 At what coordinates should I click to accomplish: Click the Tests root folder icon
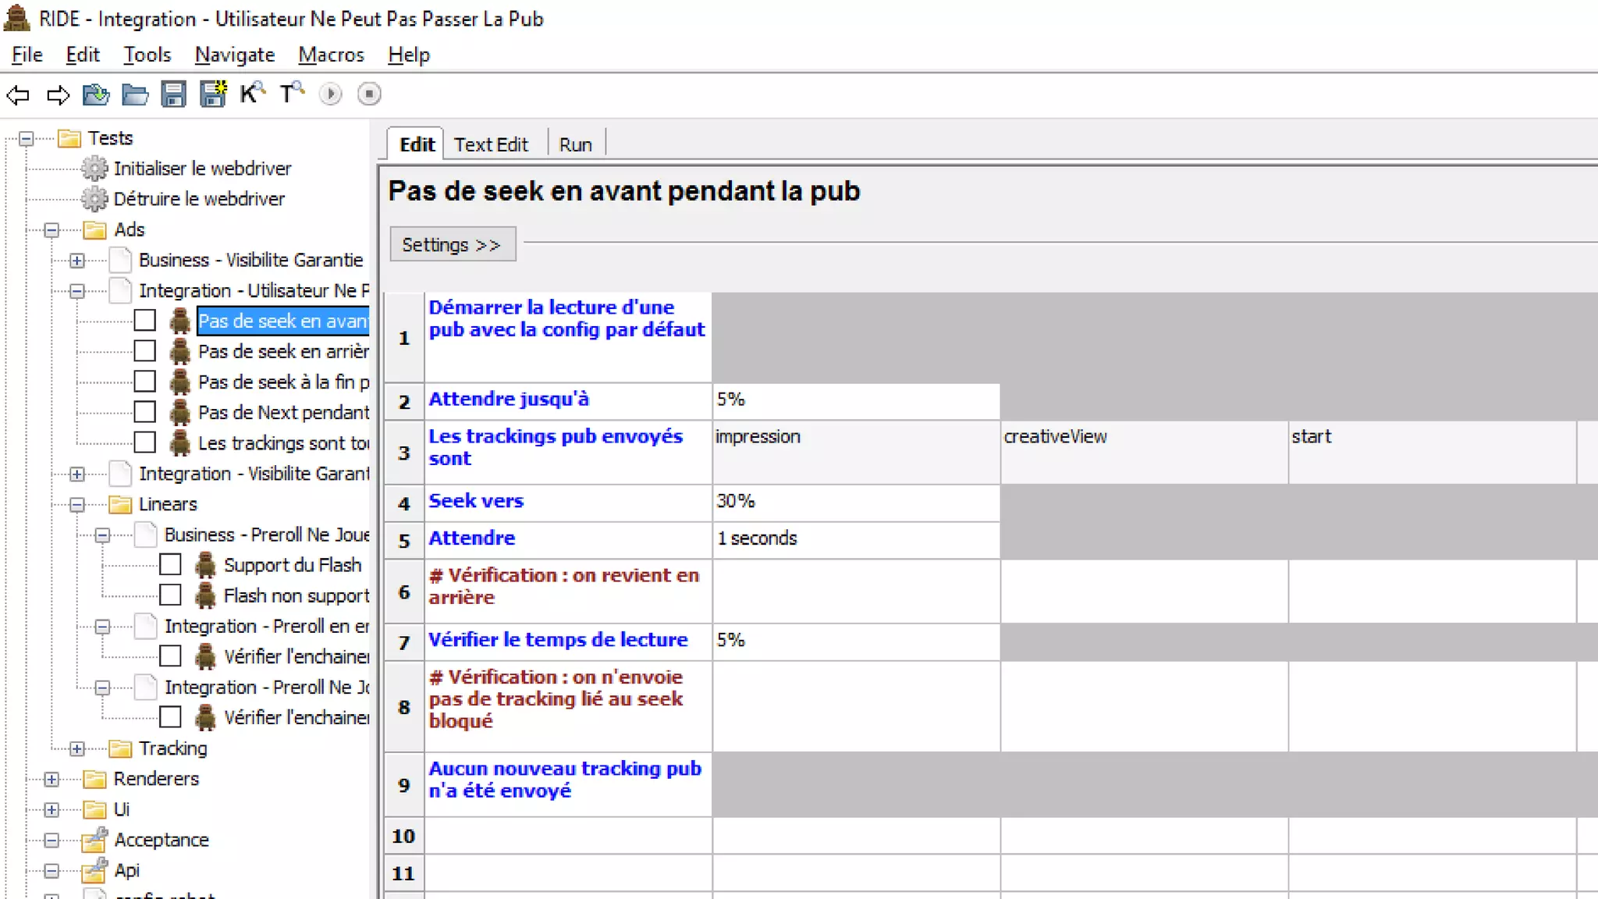pyautogui.click(x=69, y=138)
